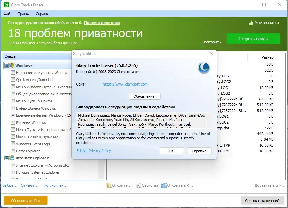
Task: Click the credits list text box
Action: pos(144,120)
